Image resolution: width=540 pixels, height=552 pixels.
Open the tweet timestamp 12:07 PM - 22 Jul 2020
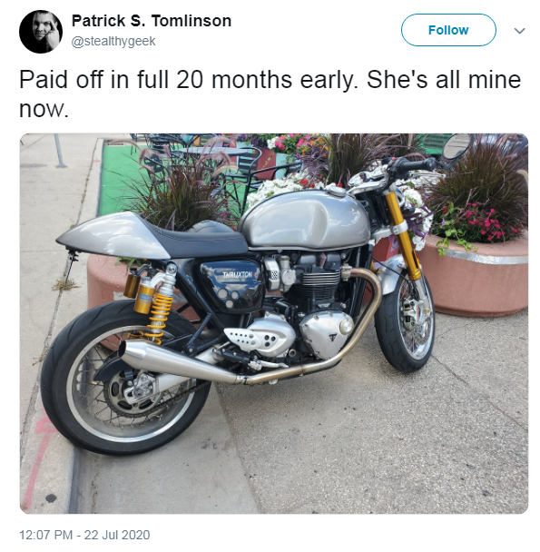coord(84,535)
